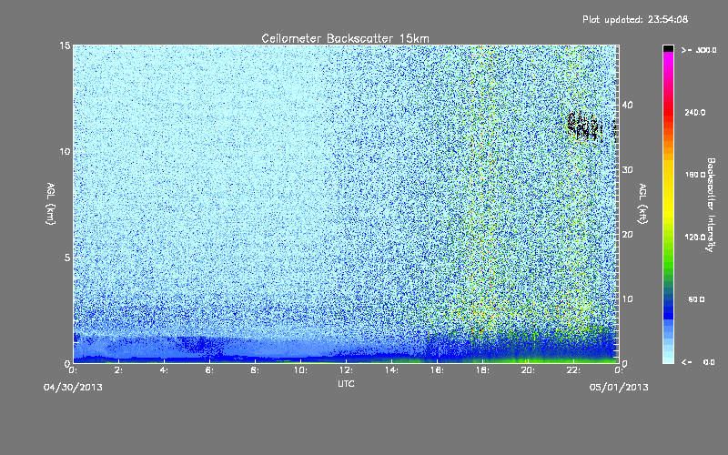Click the 'Backscatter Intensity' colorbar label
This screenshot has width=728, height=455.
[x=711, y=205]
